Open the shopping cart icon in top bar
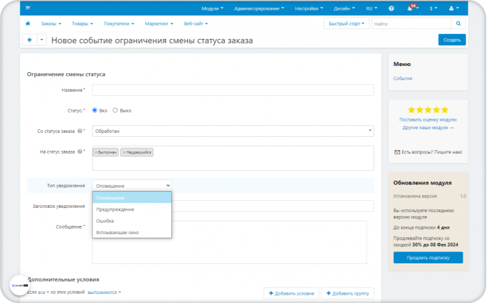Screen dimensions: 487x303 28,8
